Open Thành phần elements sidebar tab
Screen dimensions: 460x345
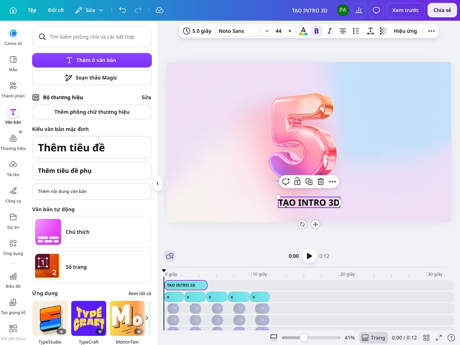click(x=13, y=89)
